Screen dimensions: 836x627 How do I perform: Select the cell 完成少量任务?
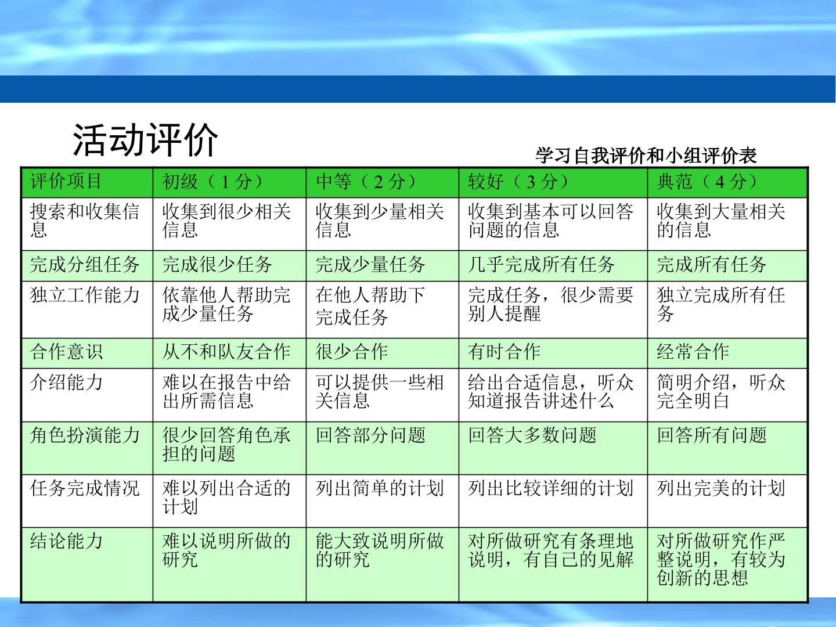[x=383, y=266]
